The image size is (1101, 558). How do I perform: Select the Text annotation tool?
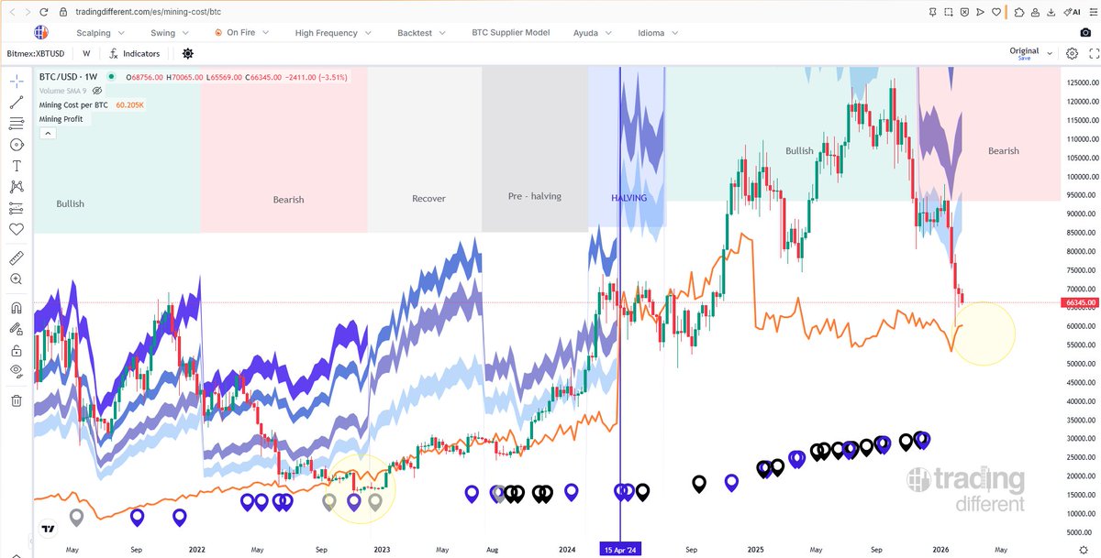[x=17, y=166]
